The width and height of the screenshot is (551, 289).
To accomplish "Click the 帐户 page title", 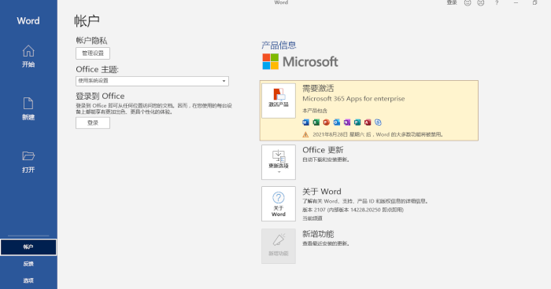I will (x=87, y=21).
